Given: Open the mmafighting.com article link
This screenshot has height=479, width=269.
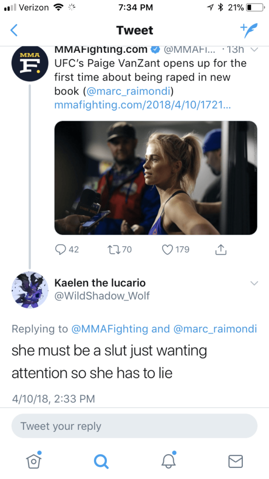Looking at the screenshot, I should point(142,105).
